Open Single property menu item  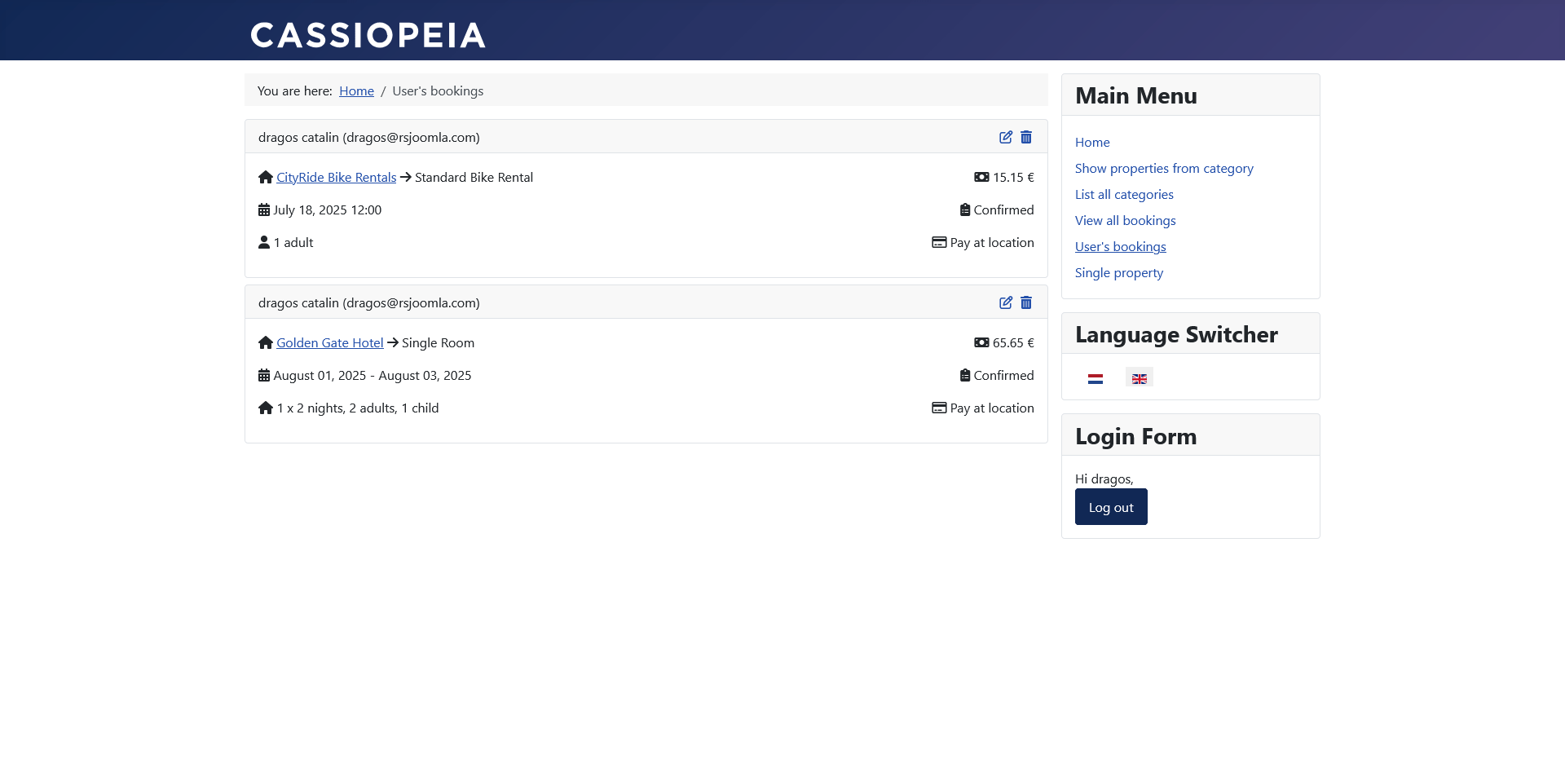pyautogui.click(x=1118, y=272)
